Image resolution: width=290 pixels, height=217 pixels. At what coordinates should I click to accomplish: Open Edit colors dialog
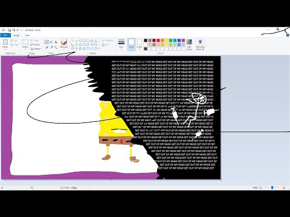pyautogui.click(x=189, y=44)
